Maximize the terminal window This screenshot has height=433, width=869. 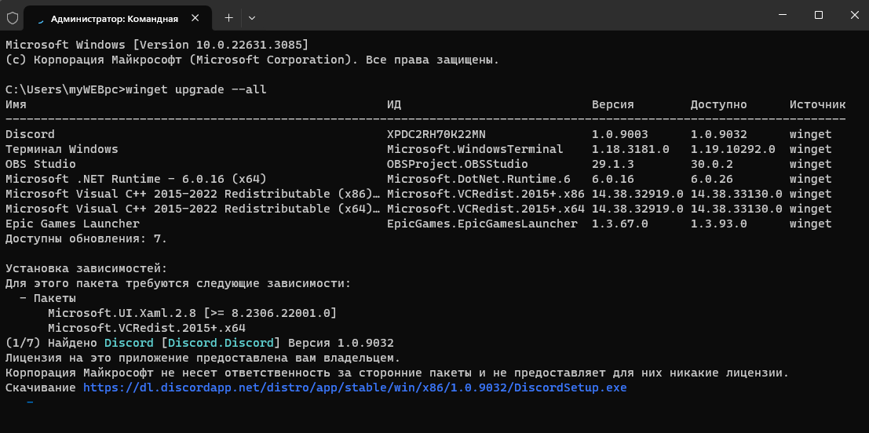coord(819,16)
